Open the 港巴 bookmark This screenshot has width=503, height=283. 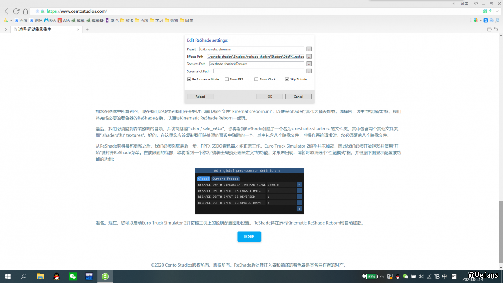click(112, 20)
